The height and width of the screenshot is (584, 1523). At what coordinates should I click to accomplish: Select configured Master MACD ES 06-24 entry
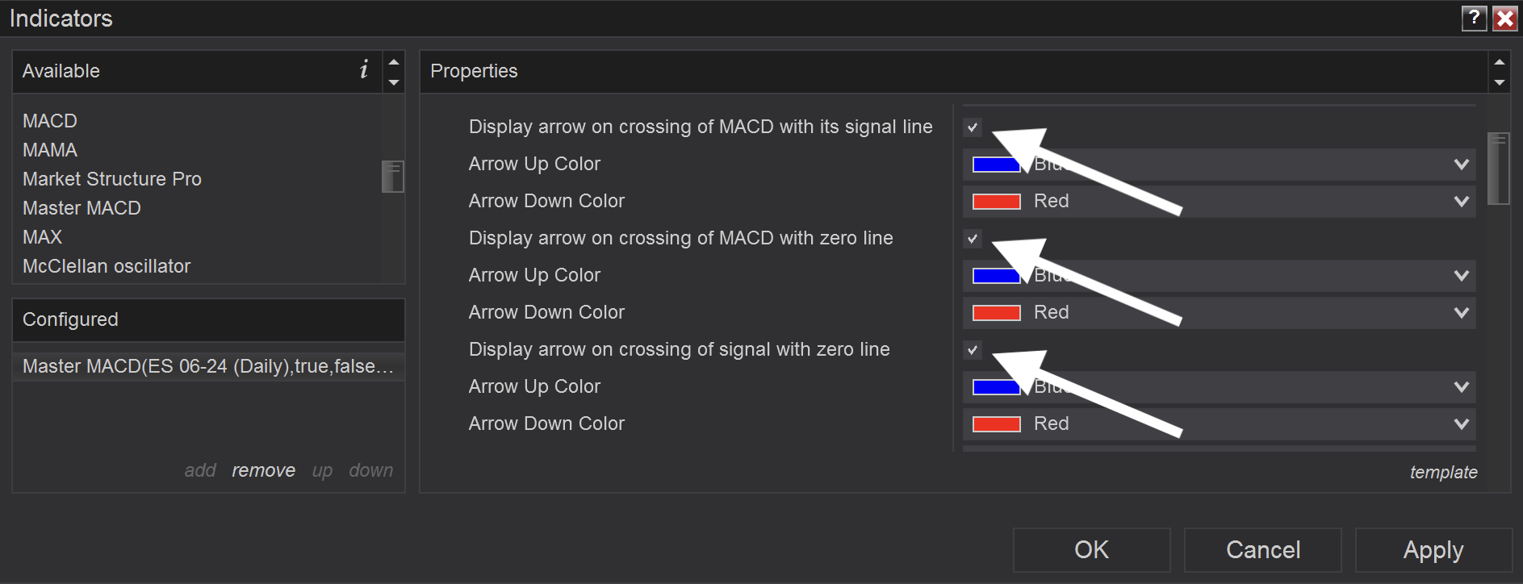208,366
